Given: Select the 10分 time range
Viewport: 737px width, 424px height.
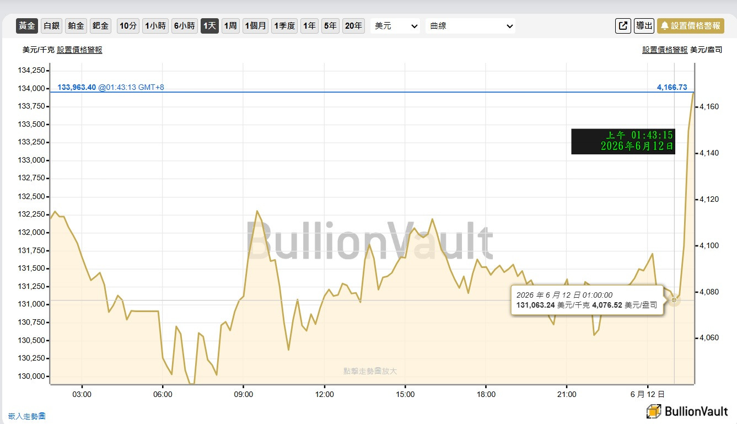Looking at the screenshot, I should [128, 26].
